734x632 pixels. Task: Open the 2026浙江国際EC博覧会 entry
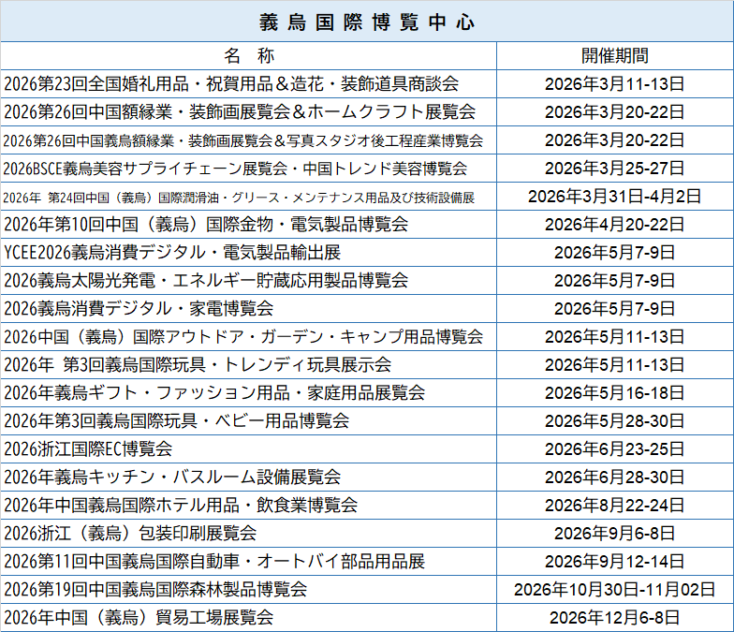pyautogui.click(x=88, y=449)
